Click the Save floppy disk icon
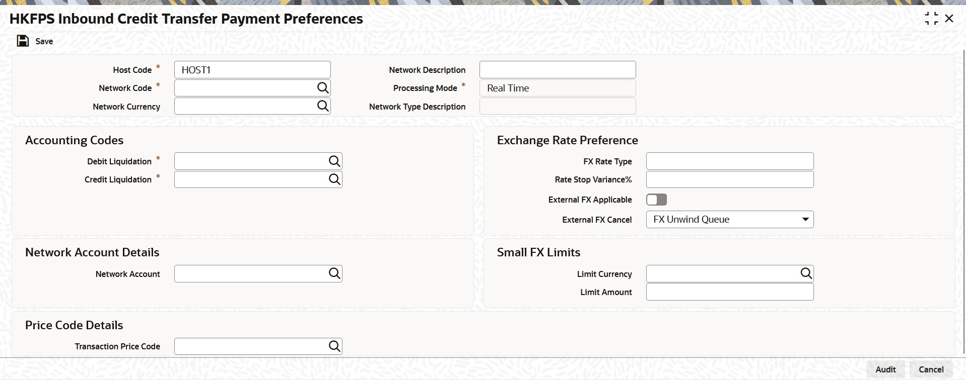The width and height of the screenshot is (966, 380). tap(23, 41)
